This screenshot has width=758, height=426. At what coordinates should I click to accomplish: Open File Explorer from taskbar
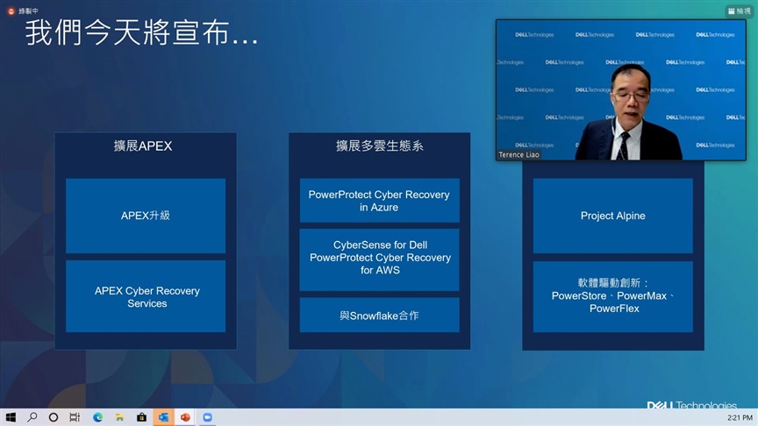click(x=119, y=417)
